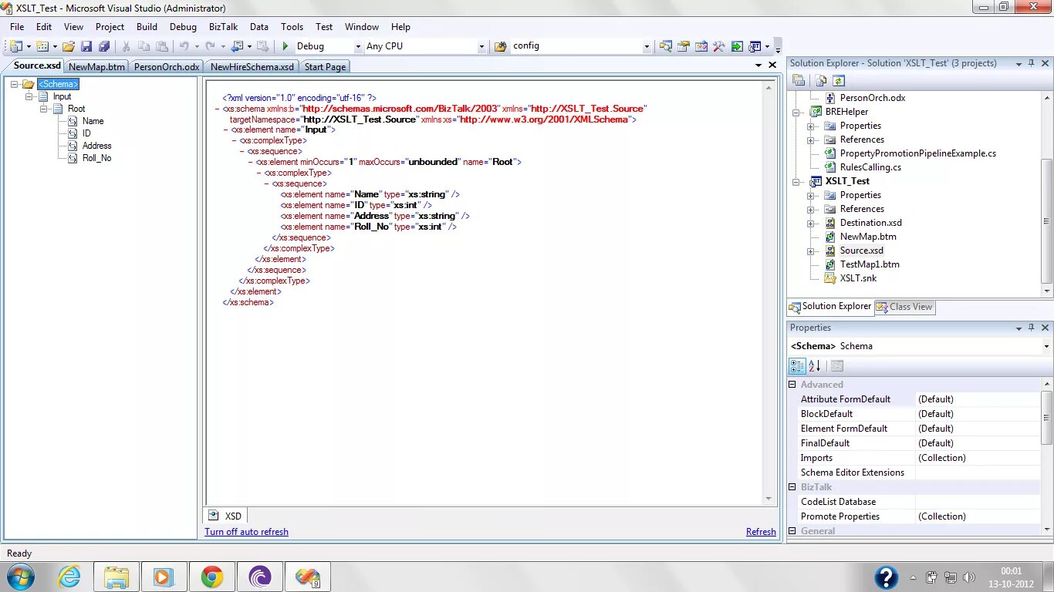Click the Paste clipboard icon

(x=161, y=46)
